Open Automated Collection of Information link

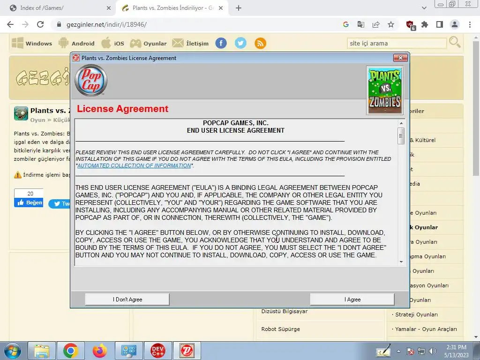[134, 165]
